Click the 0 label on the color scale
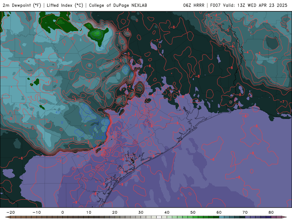Image resolution: width=292 pixels, height=219 pixels. click(x=62, y=212)
